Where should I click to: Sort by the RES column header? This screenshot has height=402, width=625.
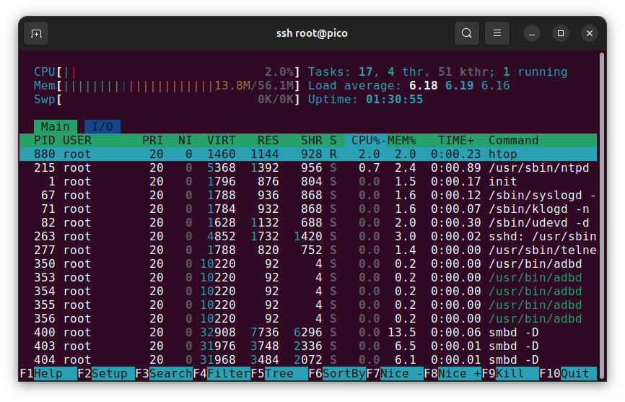pyautogui.click(x=268, y=141)
